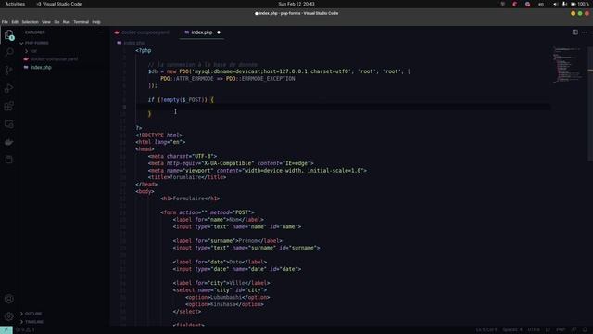This screenshot has width=593, height=334.
Task: Open the editor More Actions ellipsis
Action: pos(585,32)
